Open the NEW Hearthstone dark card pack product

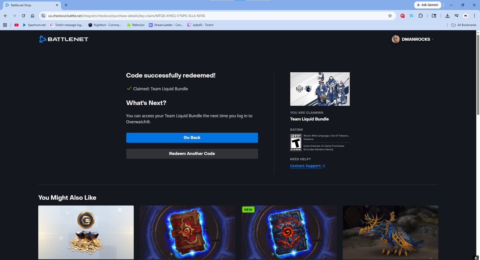tap(289, 232)
